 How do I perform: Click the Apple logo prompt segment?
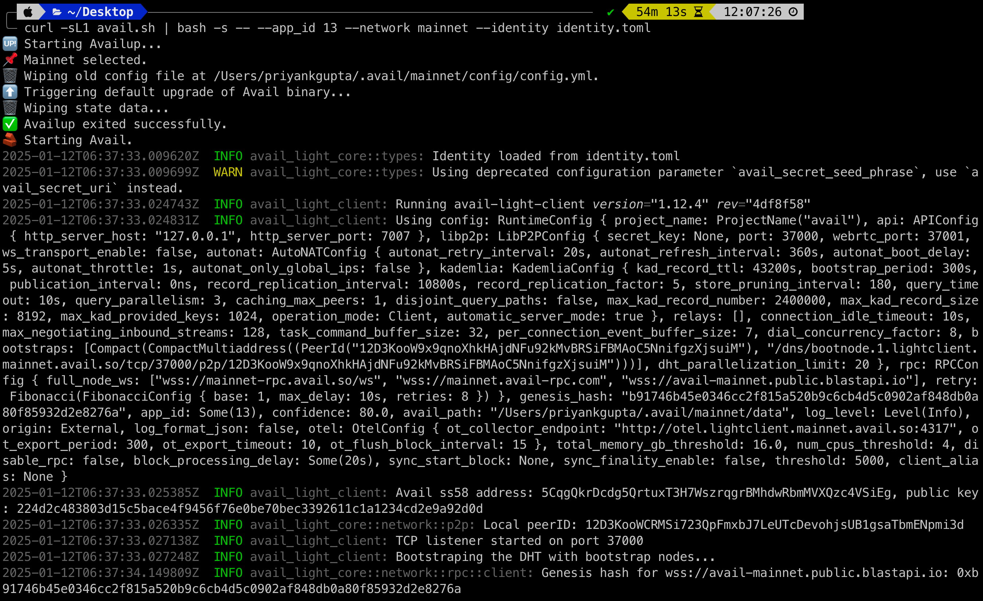[28, 12]
